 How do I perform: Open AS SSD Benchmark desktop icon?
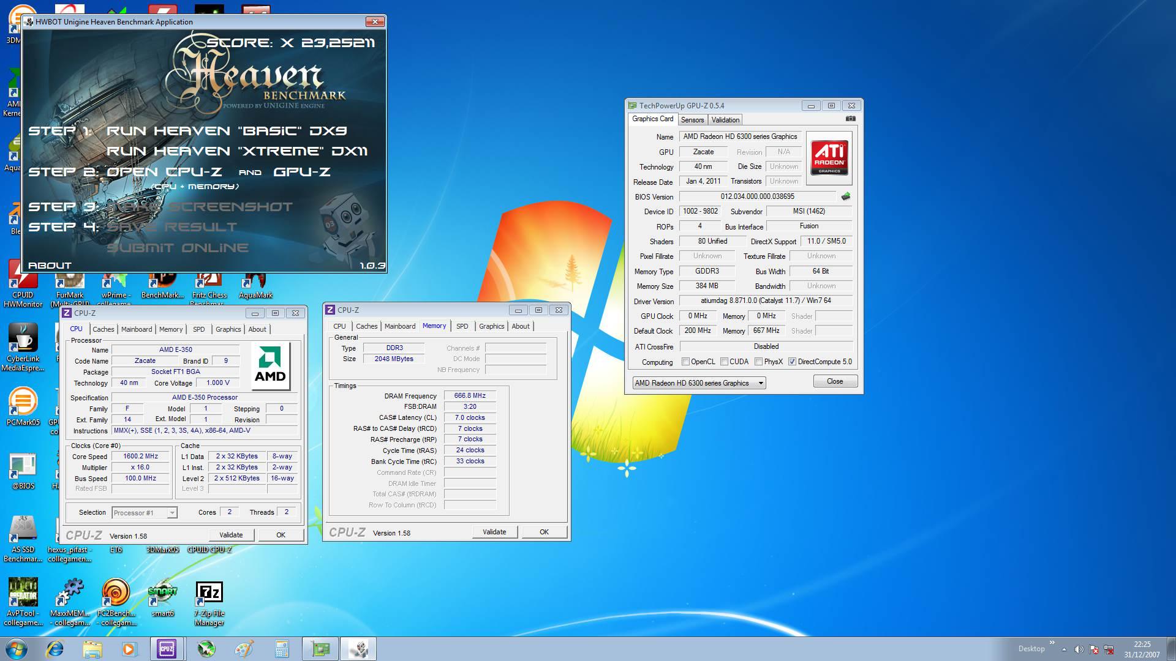pos(23,539)
